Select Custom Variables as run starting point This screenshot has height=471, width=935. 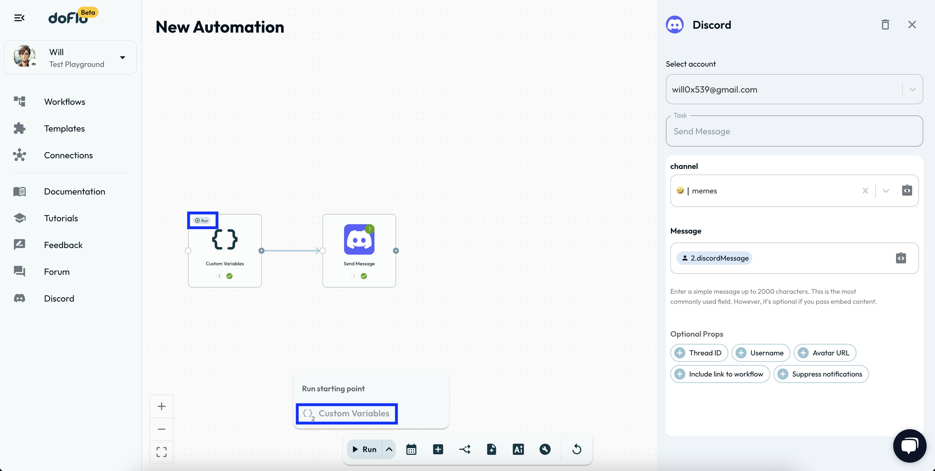coord(347,414)
